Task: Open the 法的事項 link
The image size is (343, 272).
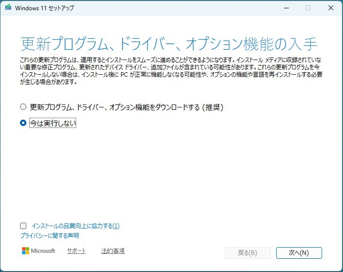Action: [x=113, y=251]
